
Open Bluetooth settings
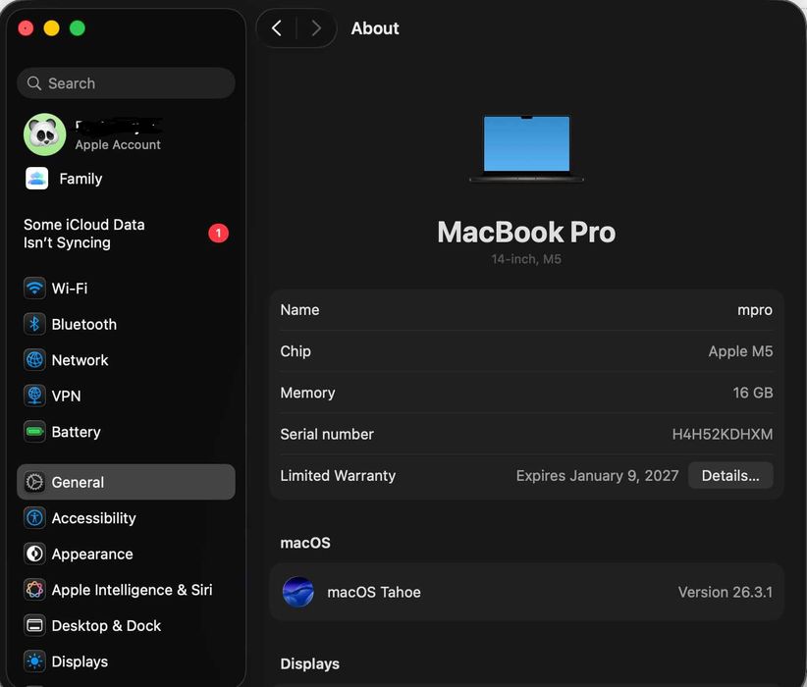pyautogui.click(x=126, y=324)
